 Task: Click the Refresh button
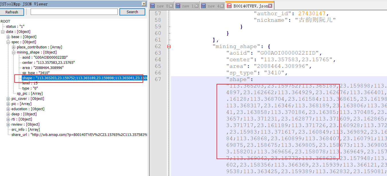[x=12, y=12]
